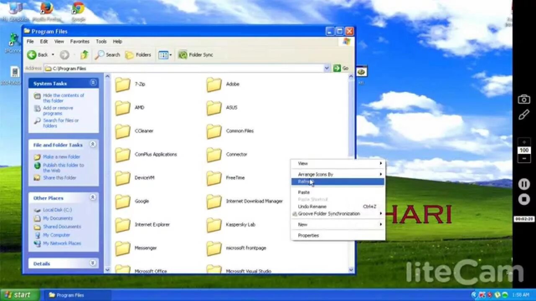Open Groove Folder Synchronization submenu
This screenshot has width=536, height=301.
tap(338, 214)
